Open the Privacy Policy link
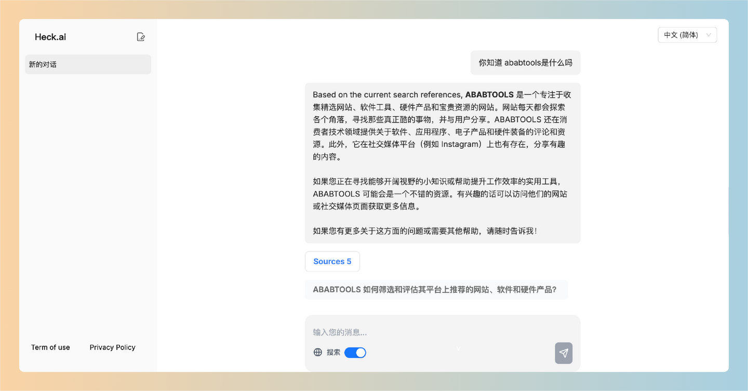This screenshot has width=748, height=391. (x=112, y=347)
